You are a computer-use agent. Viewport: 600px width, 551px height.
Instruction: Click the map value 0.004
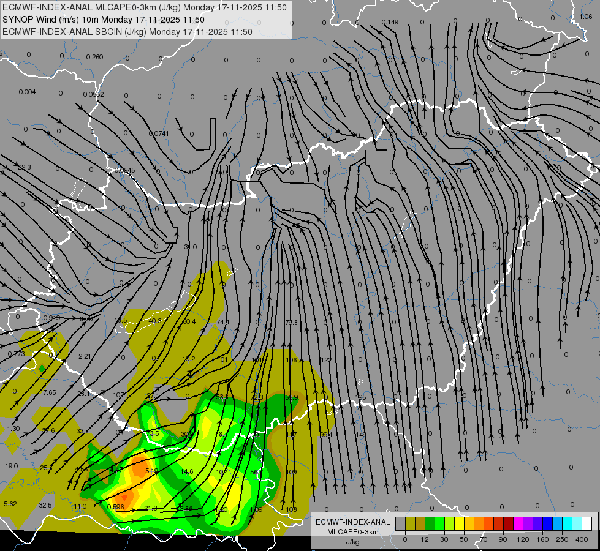(x=27, y=92)
